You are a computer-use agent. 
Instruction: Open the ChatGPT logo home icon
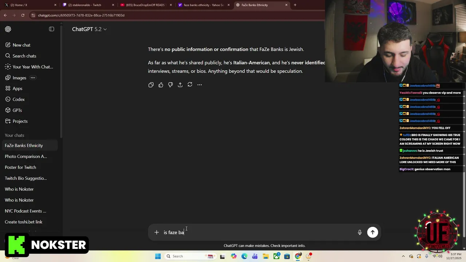coord(8,29)
